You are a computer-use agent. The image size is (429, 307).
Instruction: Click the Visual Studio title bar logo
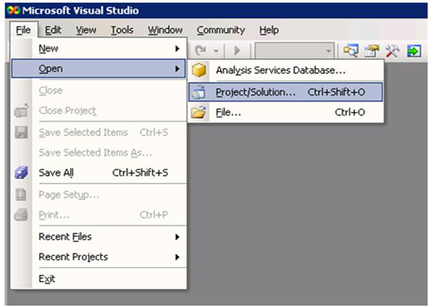(x=12, y=11)
